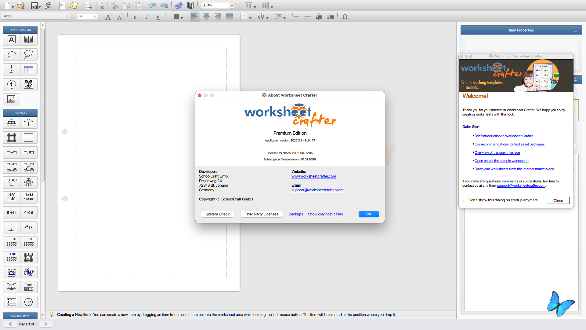Select the image item tool

(x=12, y=99)
